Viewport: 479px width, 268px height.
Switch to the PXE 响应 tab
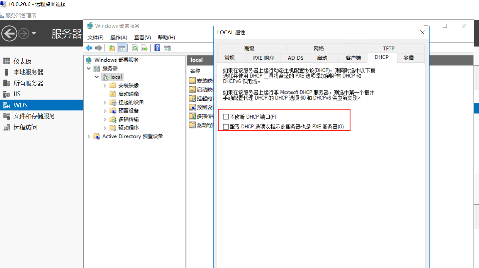(x=264, y=58)
